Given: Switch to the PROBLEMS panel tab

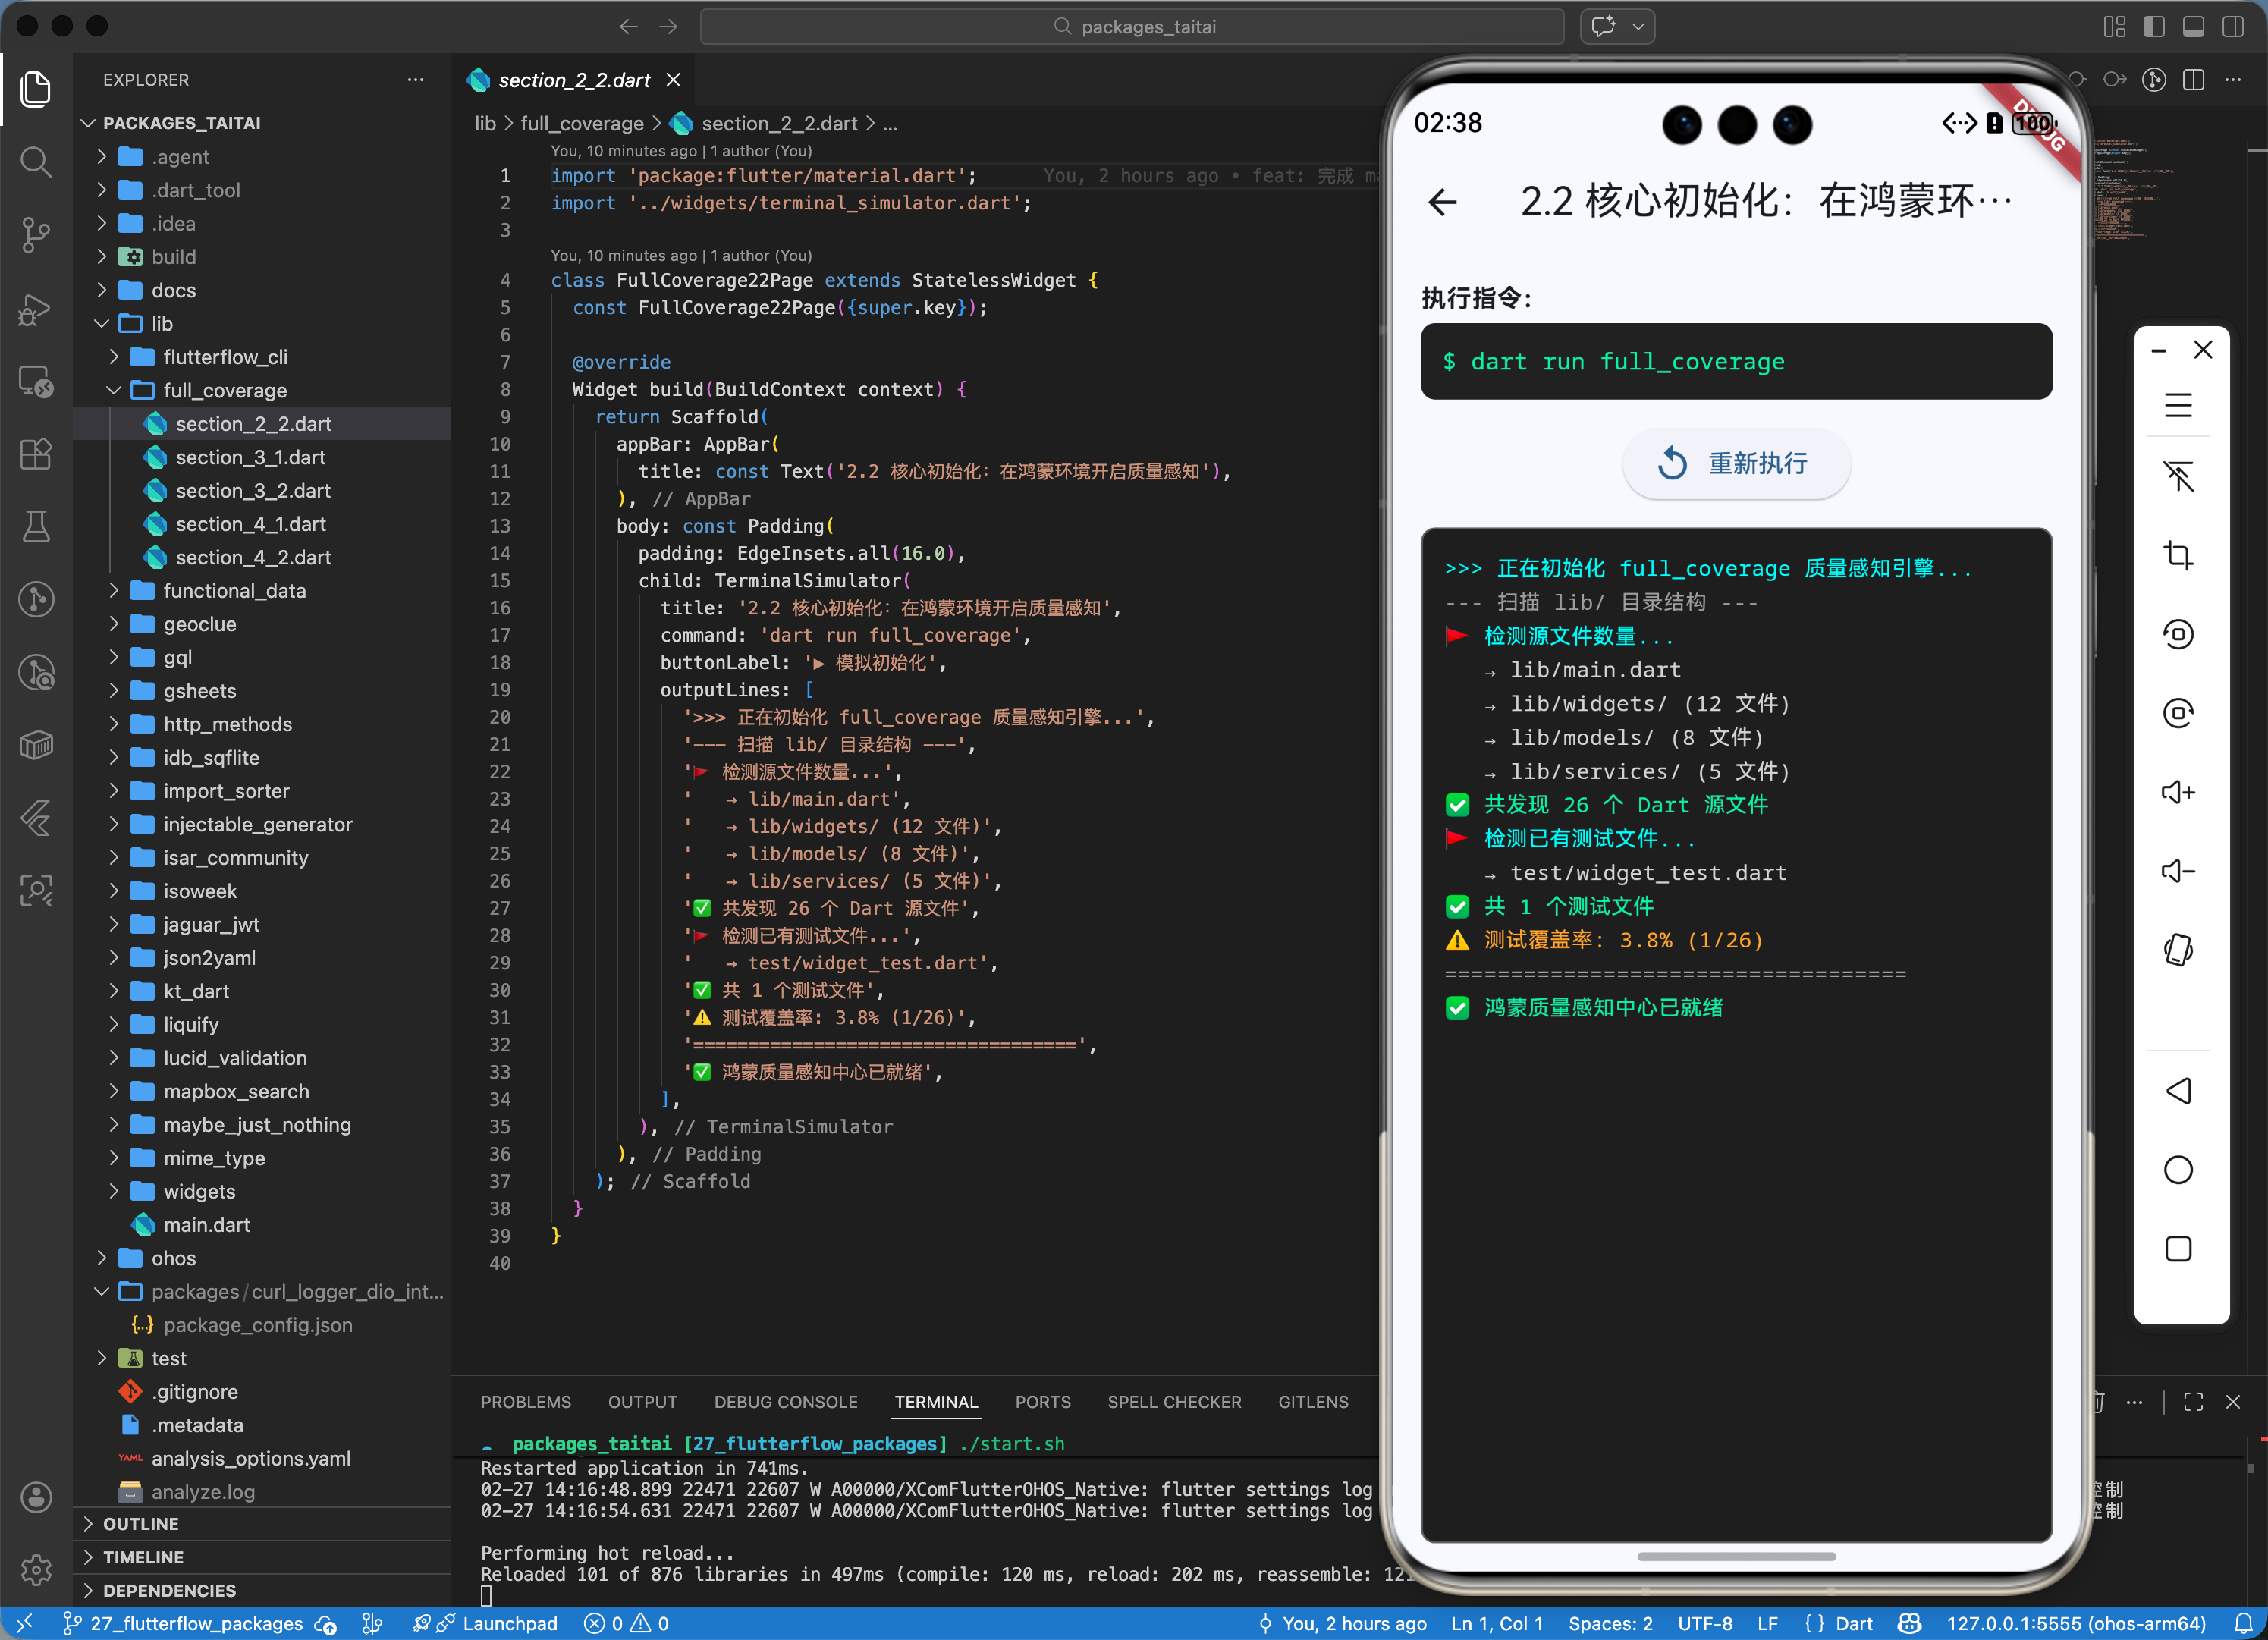Looking at the screenshot, I should coord(525,1401).
